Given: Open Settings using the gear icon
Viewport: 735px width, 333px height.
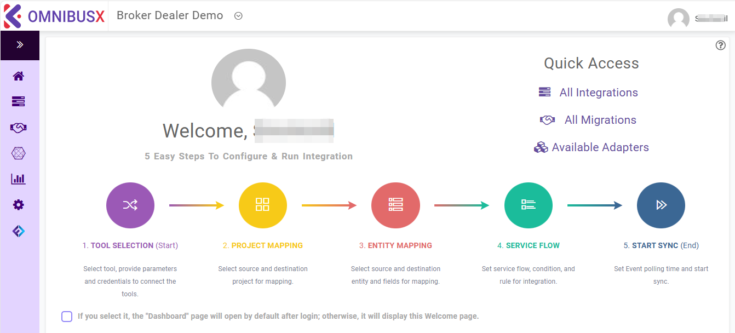Looking at the screenshot, I should tap(18, 204).
